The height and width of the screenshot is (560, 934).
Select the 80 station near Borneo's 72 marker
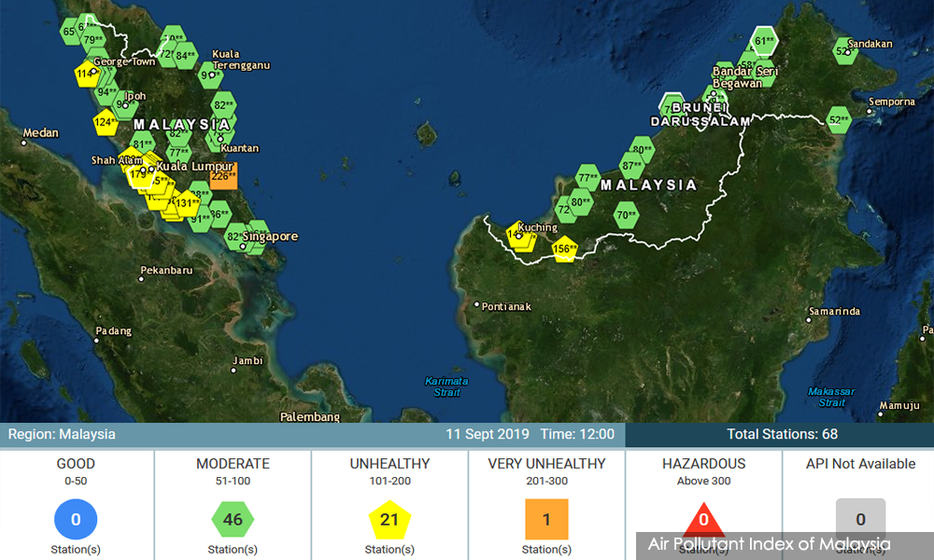(580, 203)
